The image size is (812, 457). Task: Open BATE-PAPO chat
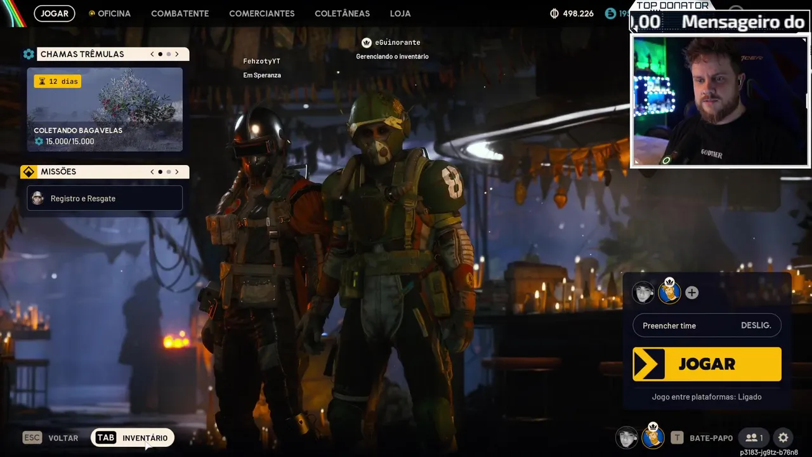coord(711,438)
